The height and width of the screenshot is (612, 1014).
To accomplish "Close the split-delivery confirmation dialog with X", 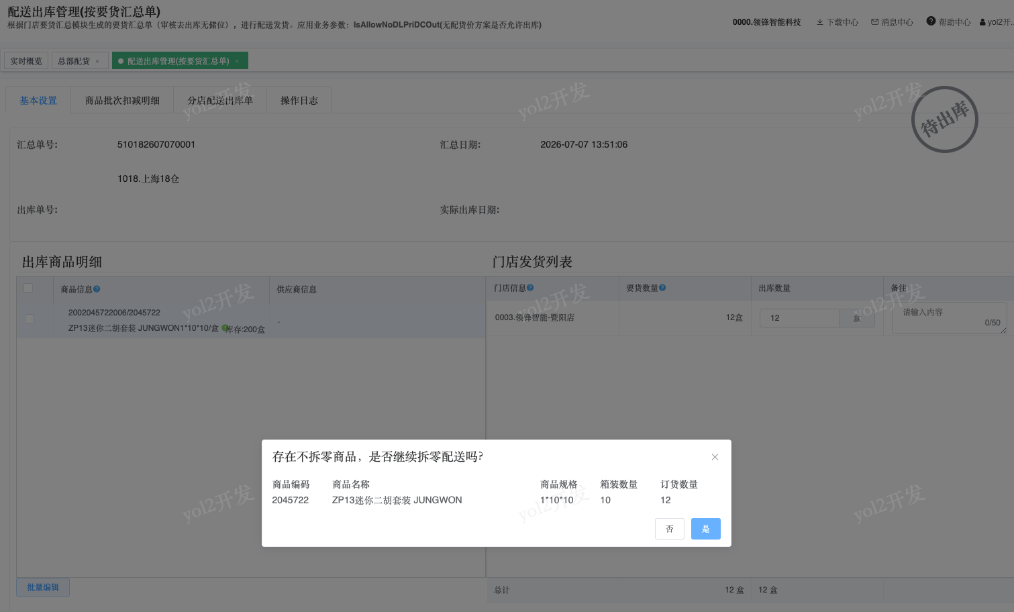I will click(x=715, y=457).
